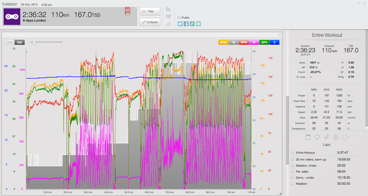Share workout by email icon

pyautogui.click(x=198, y=24)
